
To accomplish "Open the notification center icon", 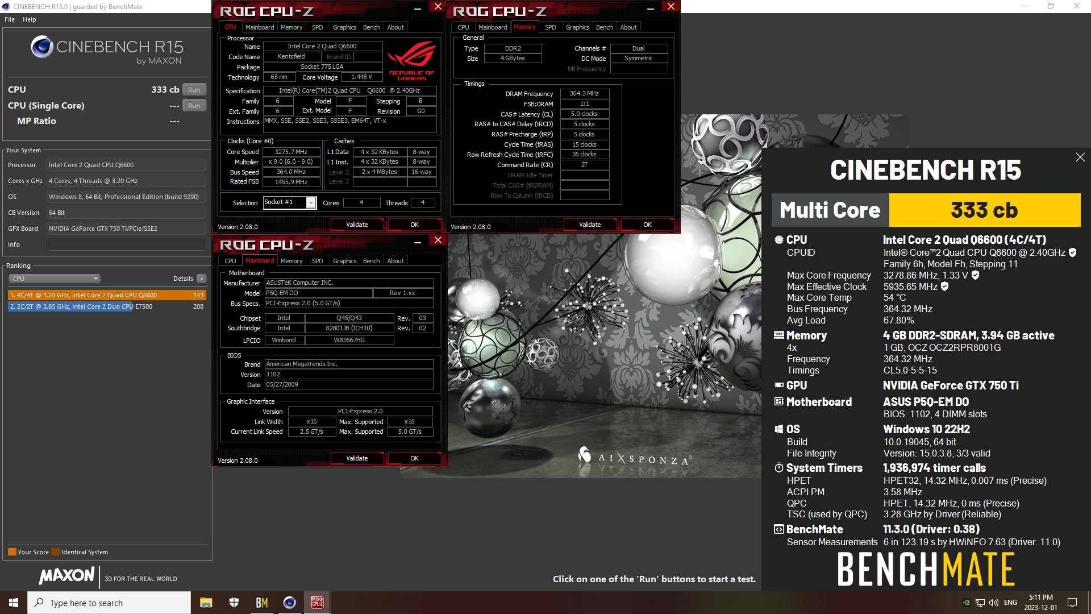I will pos(1072,603).
